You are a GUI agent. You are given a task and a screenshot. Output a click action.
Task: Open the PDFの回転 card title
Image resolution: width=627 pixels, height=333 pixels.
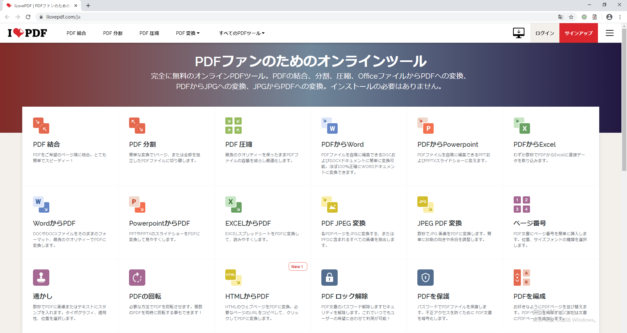pyautogui.click(x=145, y=296)
